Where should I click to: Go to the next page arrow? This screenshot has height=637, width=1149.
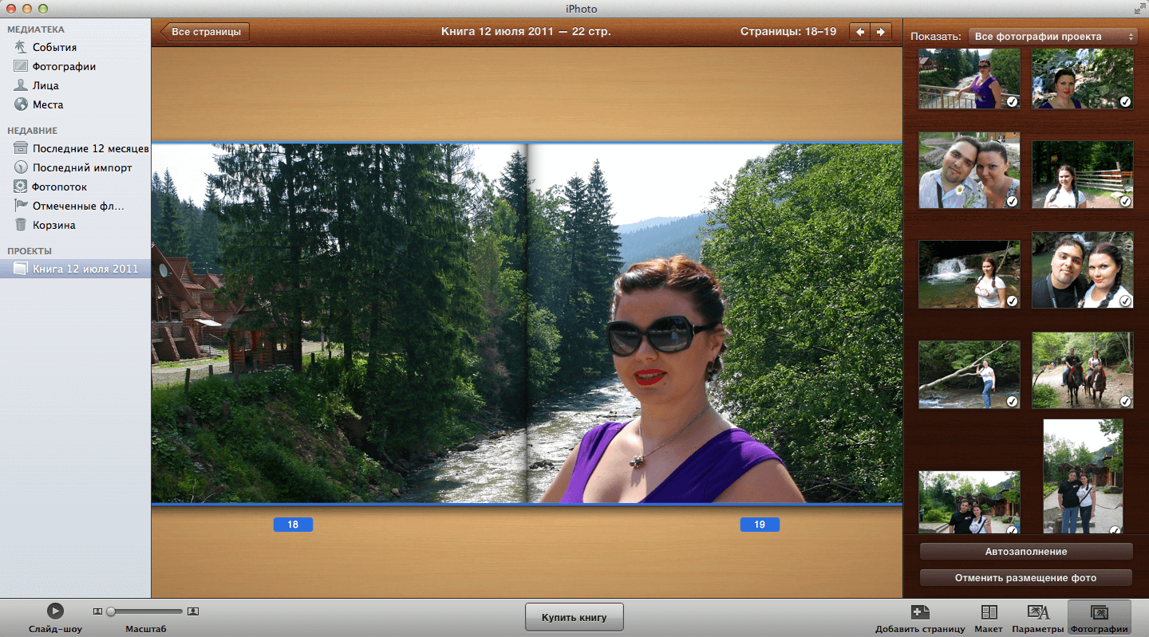881,32
